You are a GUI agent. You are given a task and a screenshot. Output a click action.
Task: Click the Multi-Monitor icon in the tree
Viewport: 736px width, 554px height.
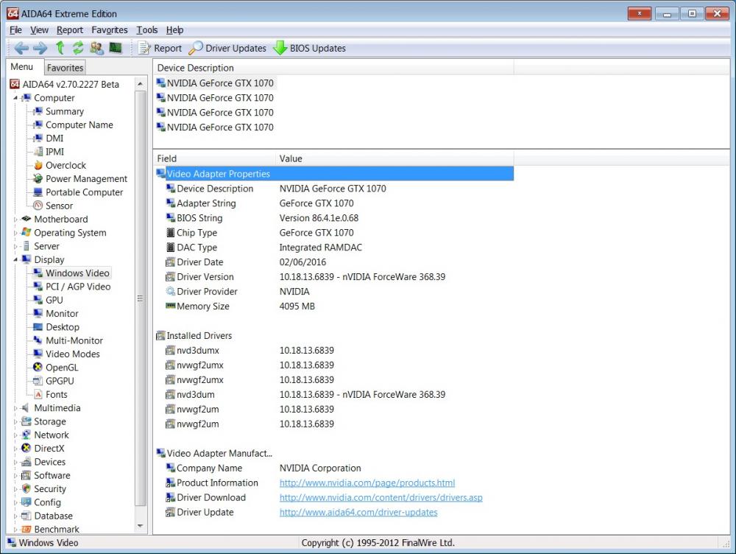(38, 340)
